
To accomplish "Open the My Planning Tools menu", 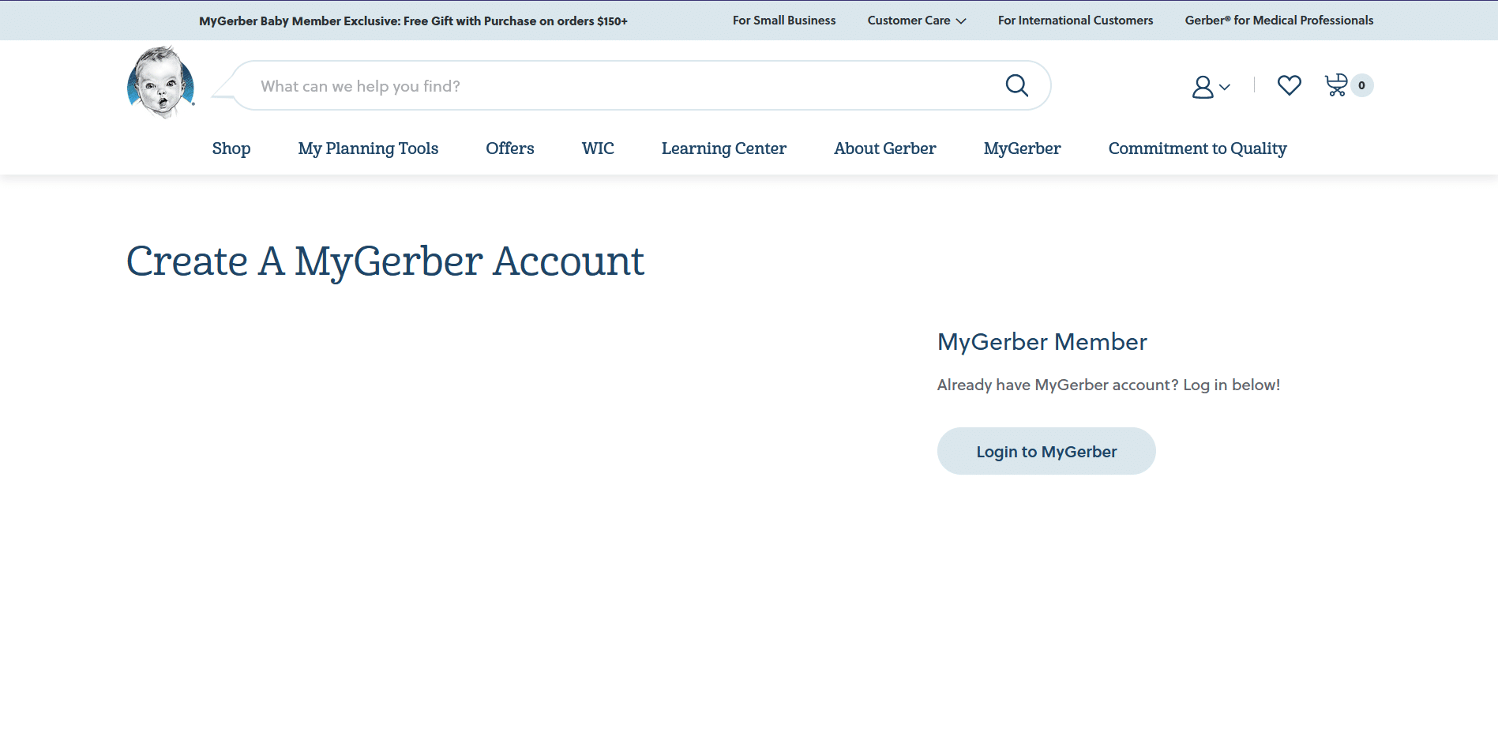I will [x=368, y=148].
